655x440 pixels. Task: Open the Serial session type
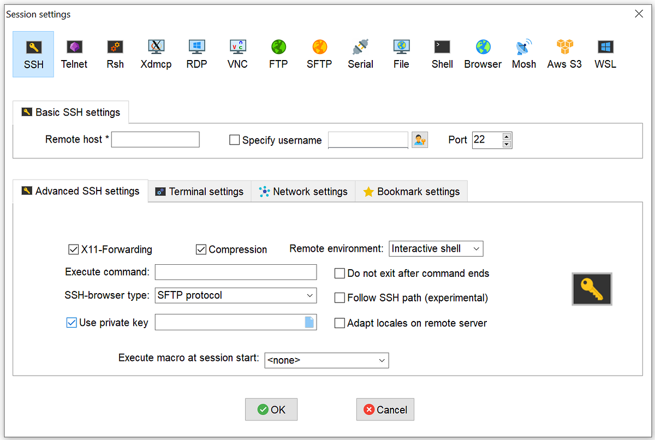[x=360, y=53]
